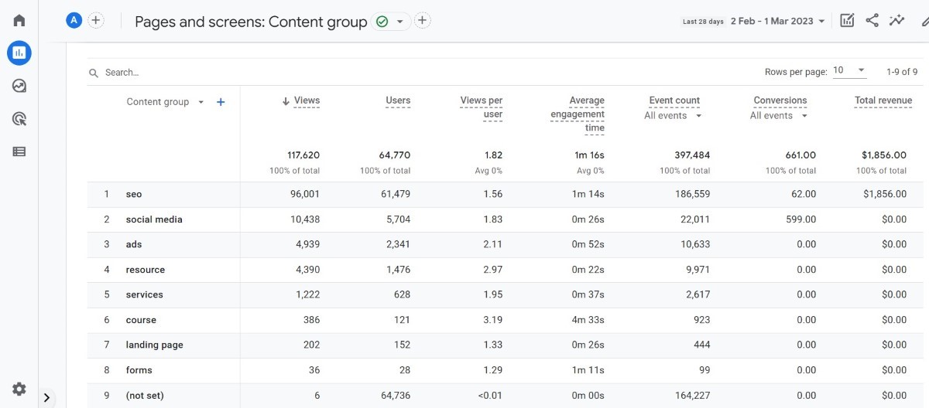
Task: Click the 'Last 28 days' label
Action: pos(703,22)
